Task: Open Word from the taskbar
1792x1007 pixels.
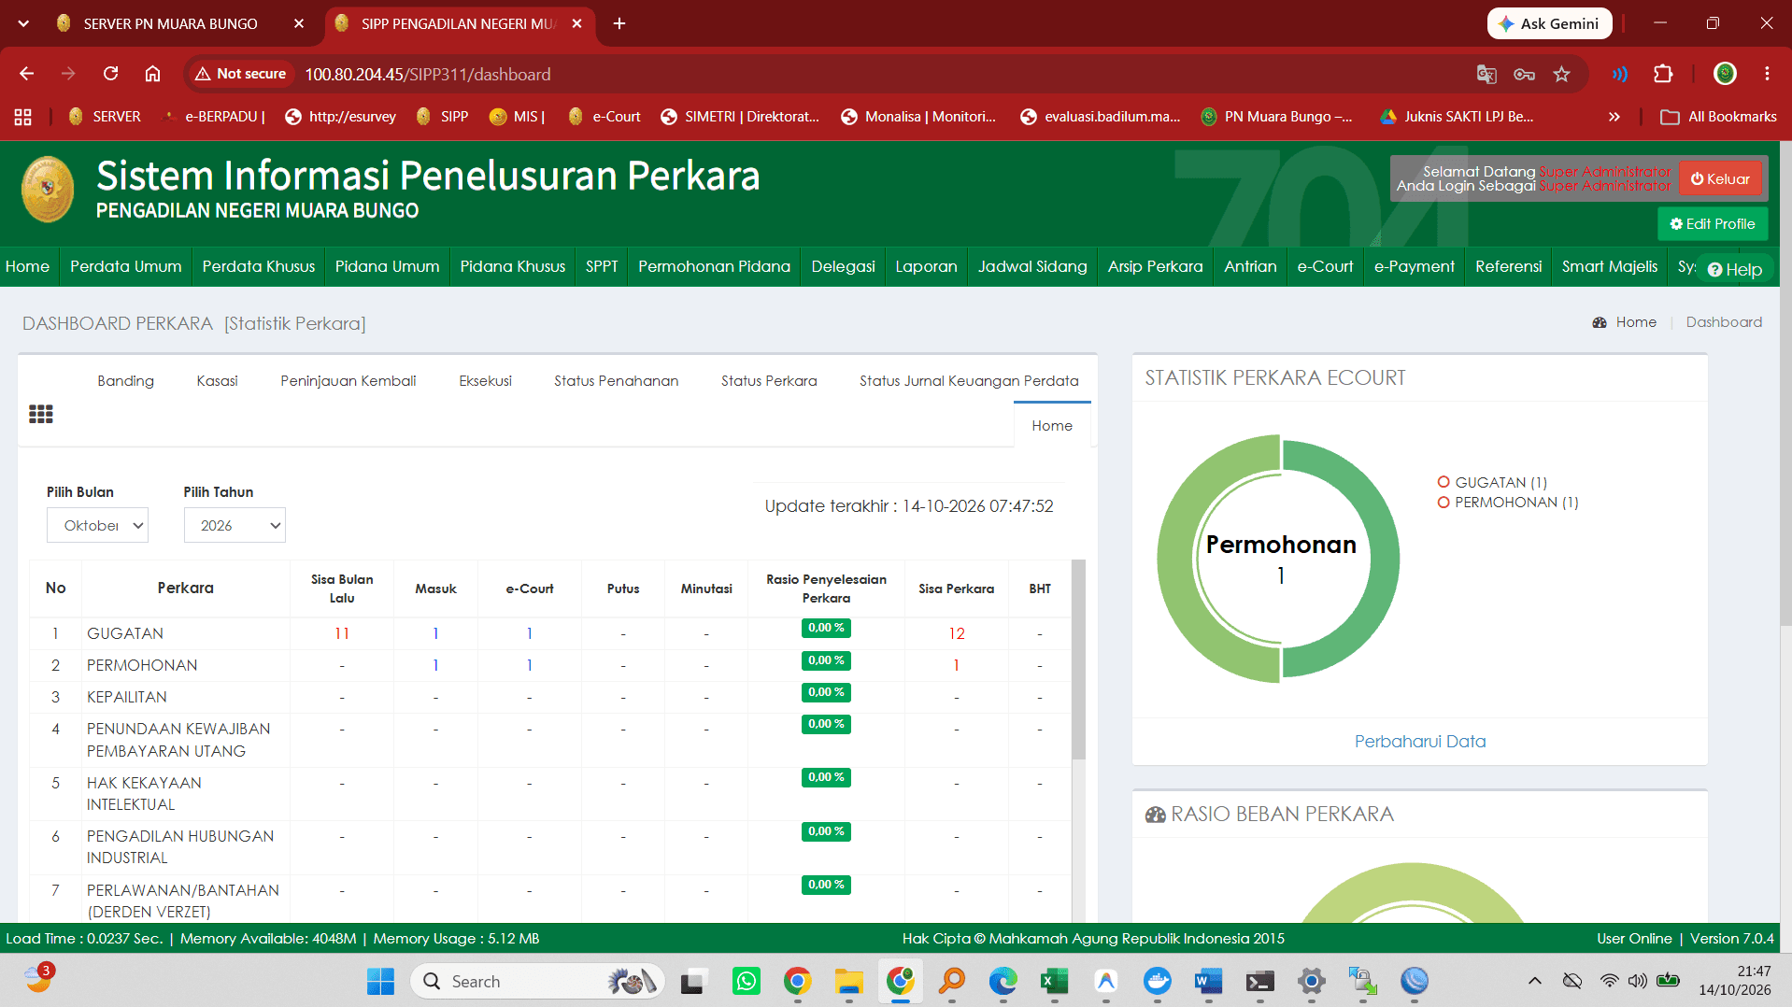Action: [x=1208, y=981]
